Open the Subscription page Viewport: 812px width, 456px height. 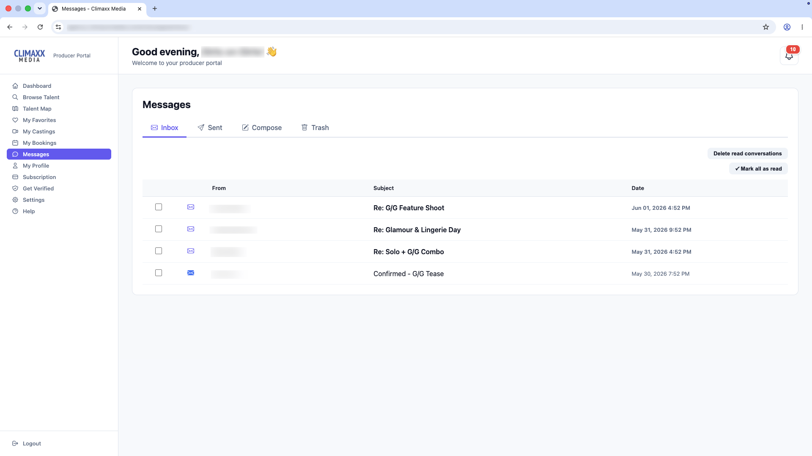click(59, 177)
